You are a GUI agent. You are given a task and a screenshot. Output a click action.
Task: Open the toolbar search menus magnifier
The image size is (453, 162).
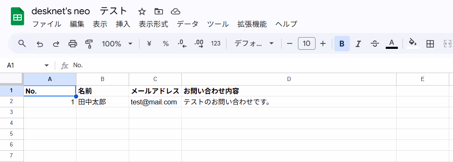[x=22, y=43]
